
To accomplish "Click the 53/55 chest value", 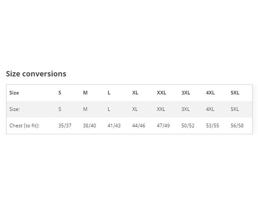I will point(212,126).
